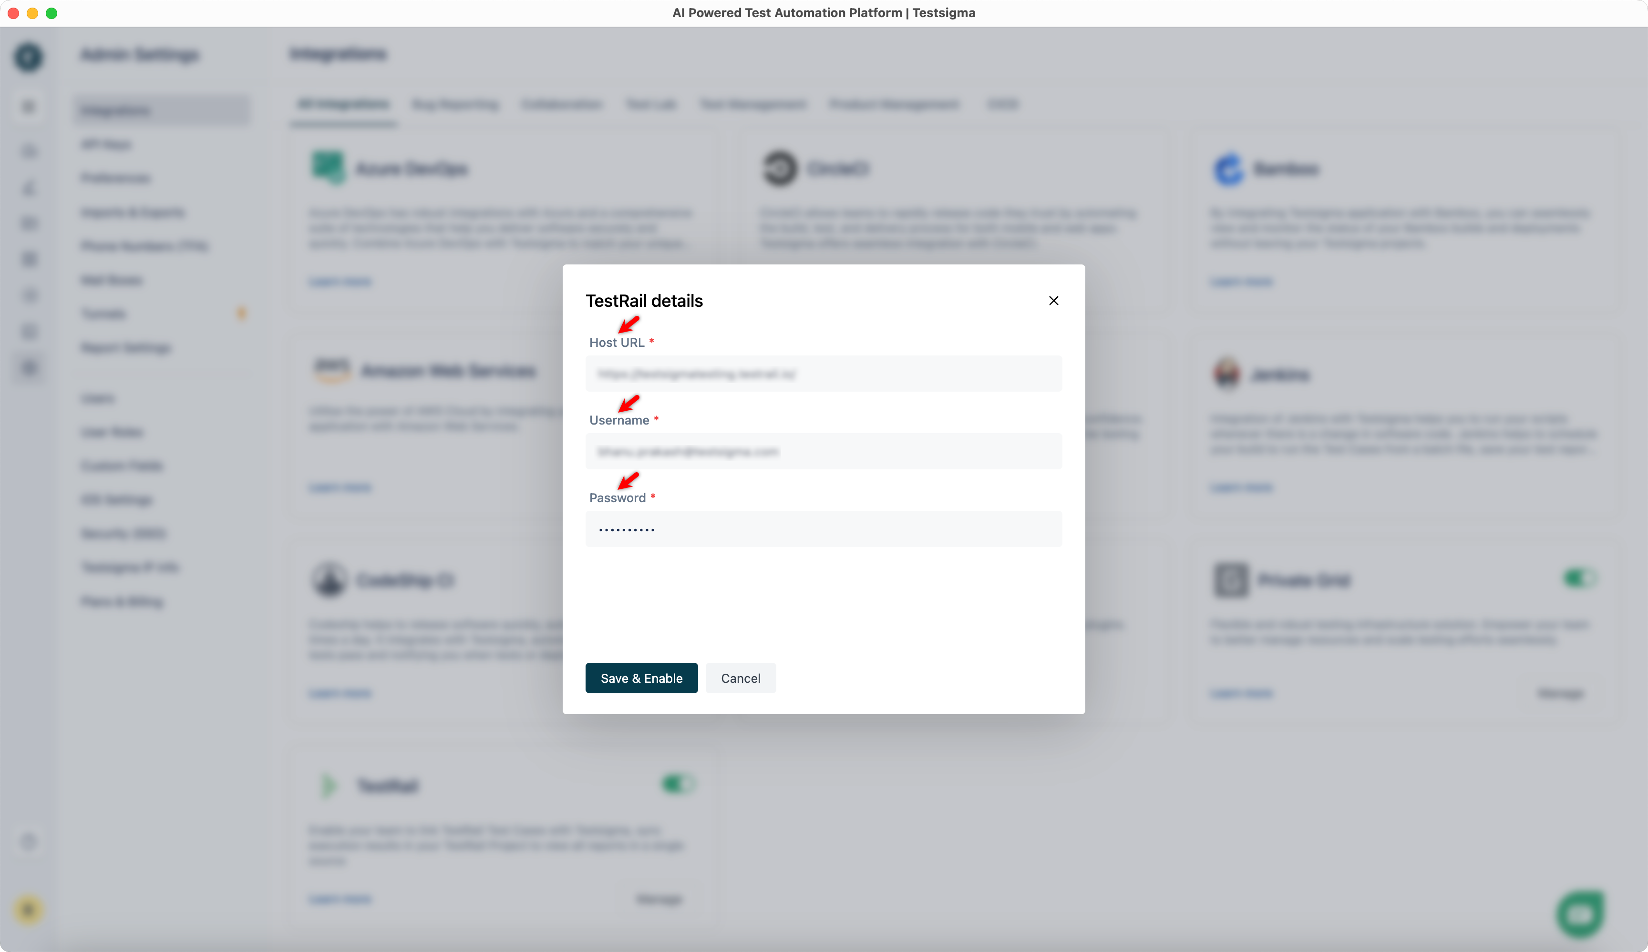Toggle the Private Grid switch
Viewport: 1648px width, 952px height.
[x=1580, y=578]
